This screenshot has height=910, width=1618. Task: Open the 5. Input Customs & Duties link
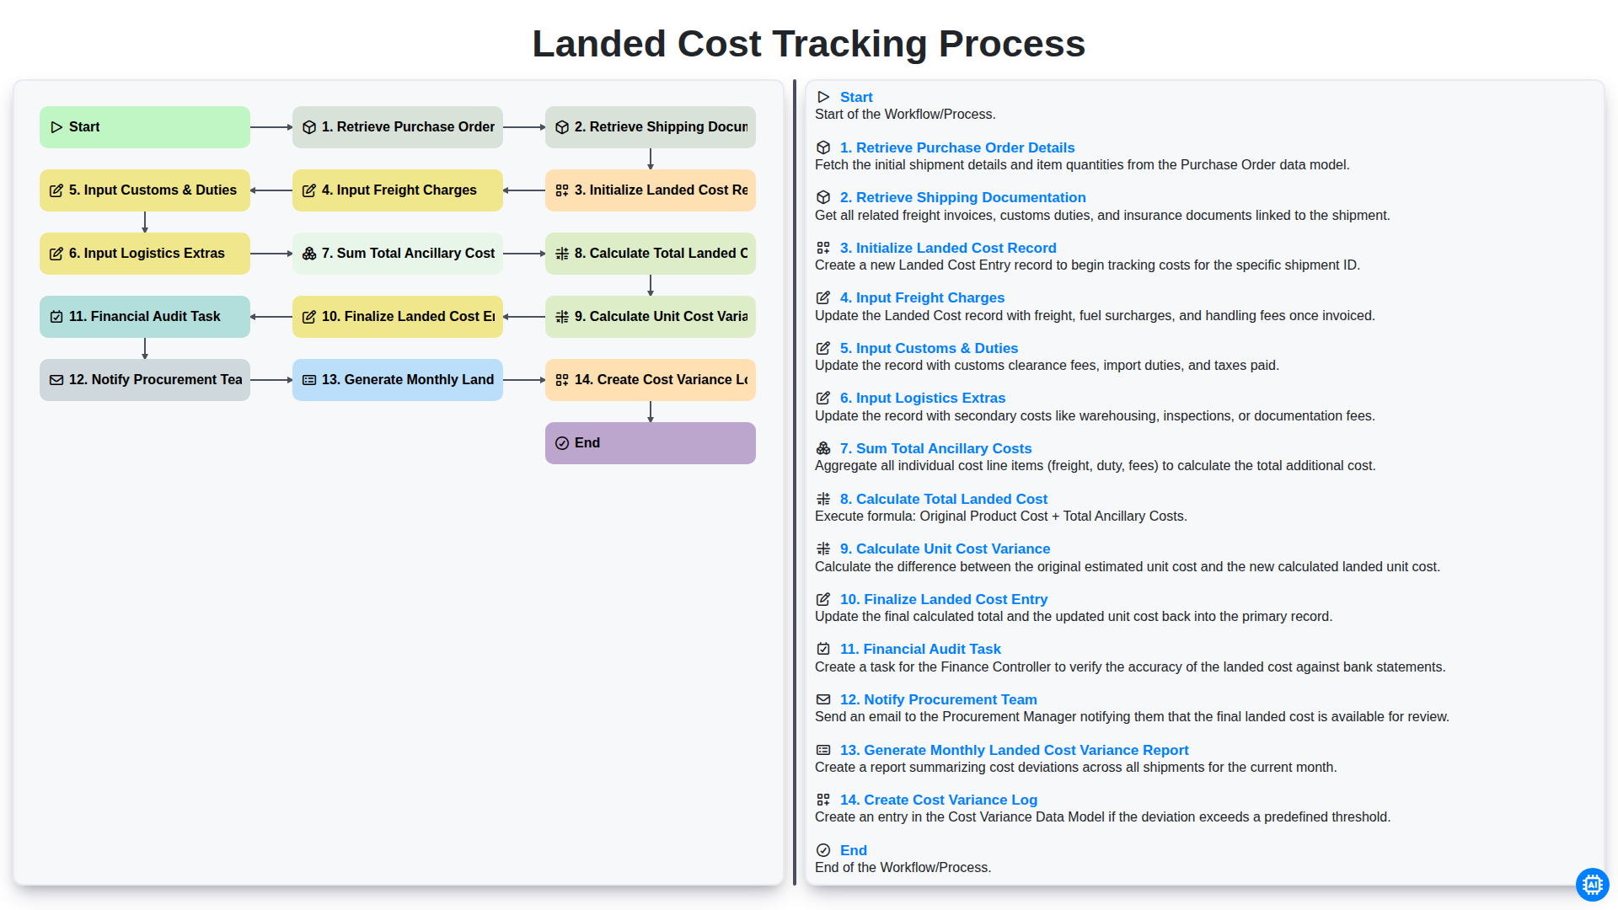point(929,348)
